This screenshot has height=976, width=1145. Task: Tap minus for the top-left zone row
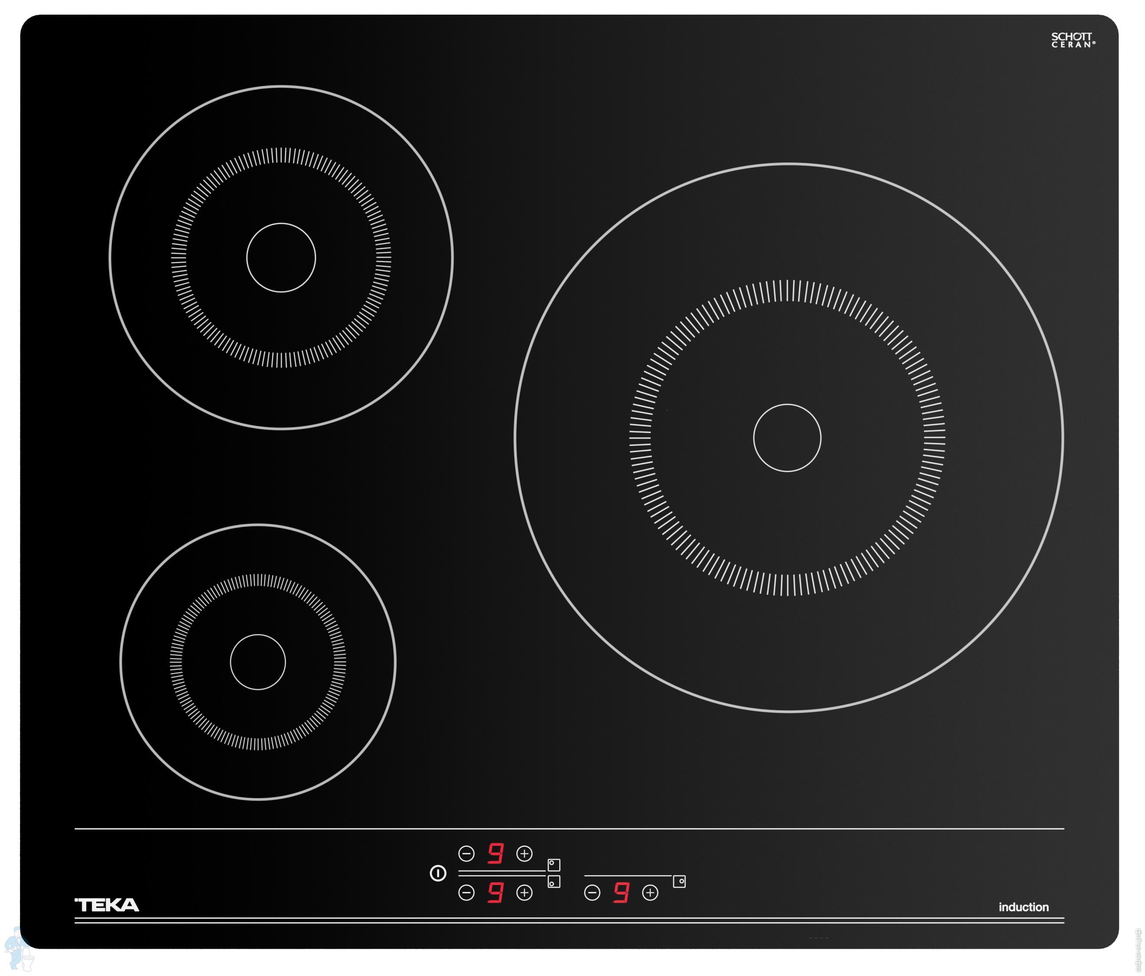coord(466,853)
